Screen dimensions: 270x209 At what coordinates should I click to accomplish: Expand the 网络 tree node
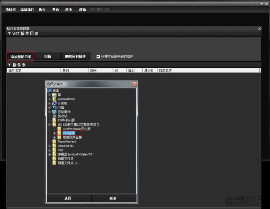click(49, 108)
